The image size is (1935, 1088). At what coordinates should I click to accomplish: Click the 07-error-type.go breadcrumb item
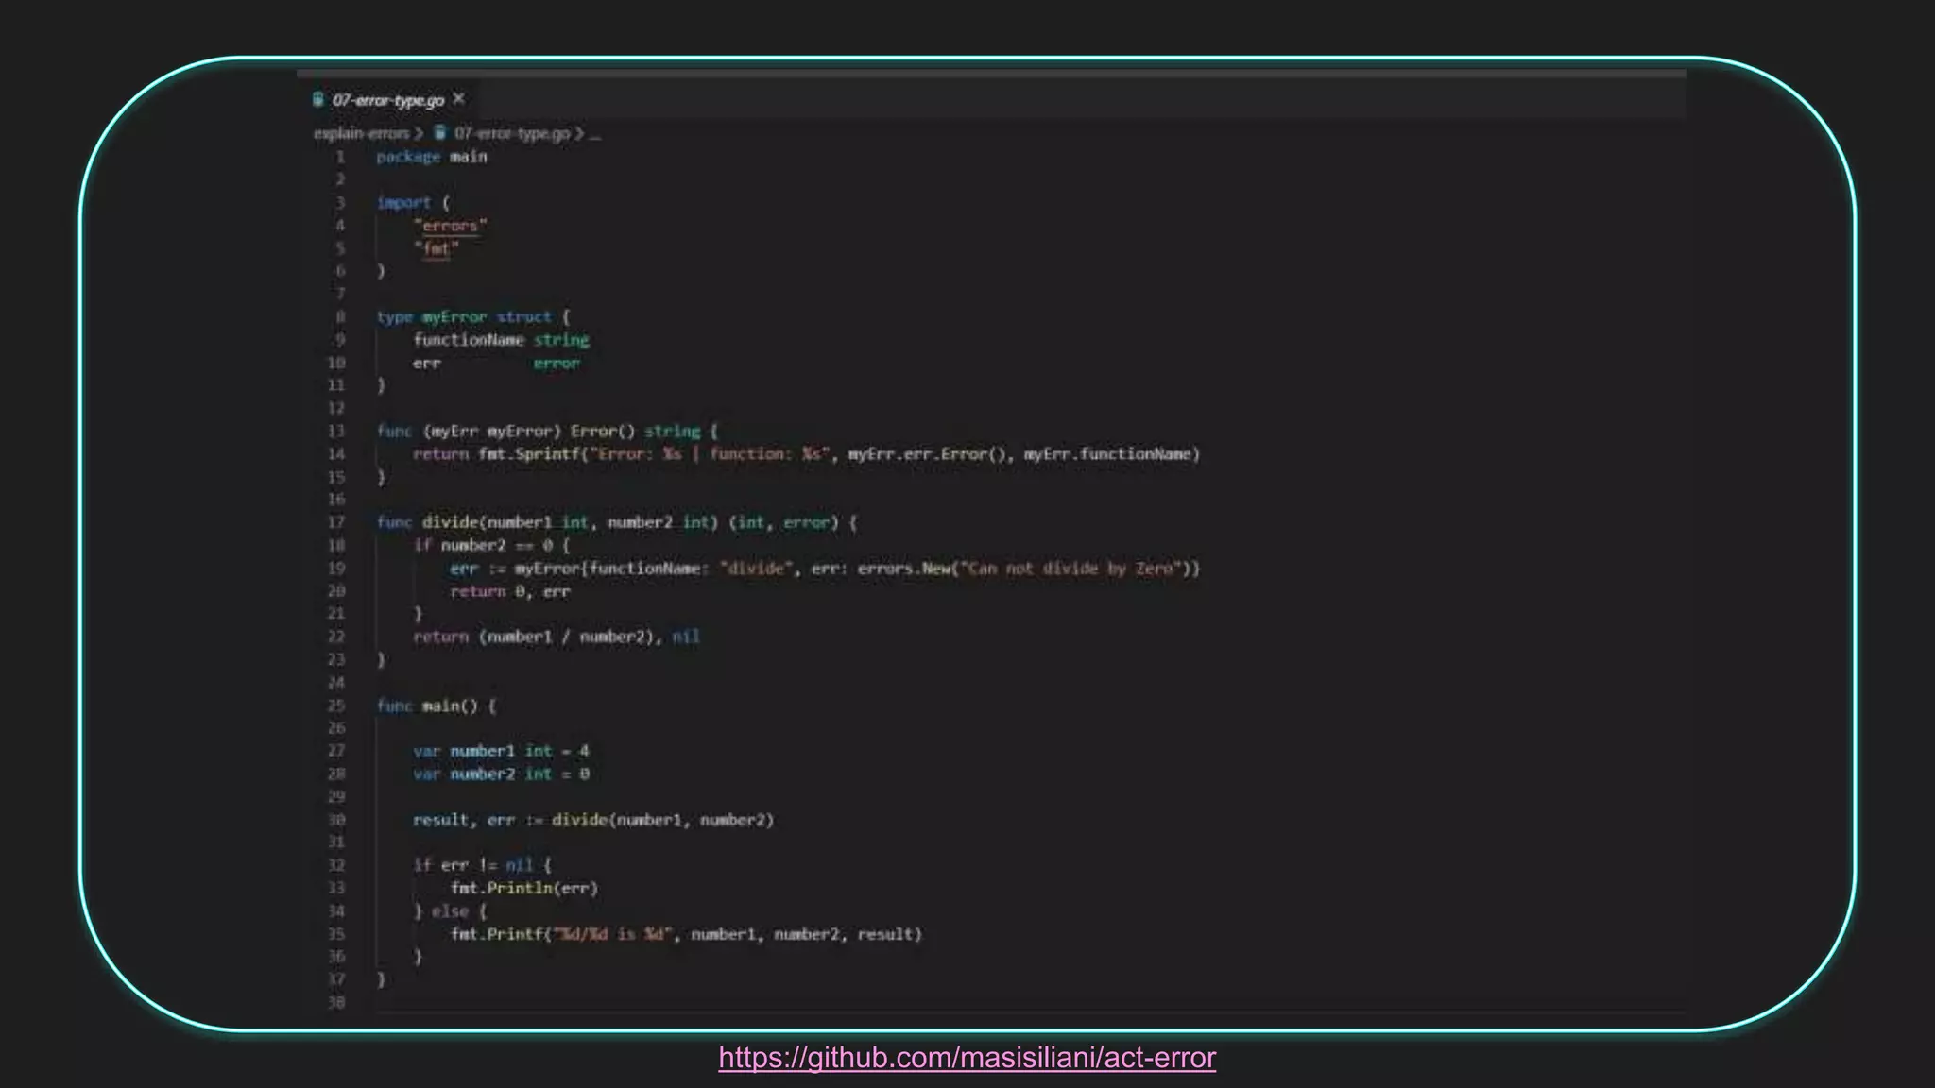(x=511, y=133)
